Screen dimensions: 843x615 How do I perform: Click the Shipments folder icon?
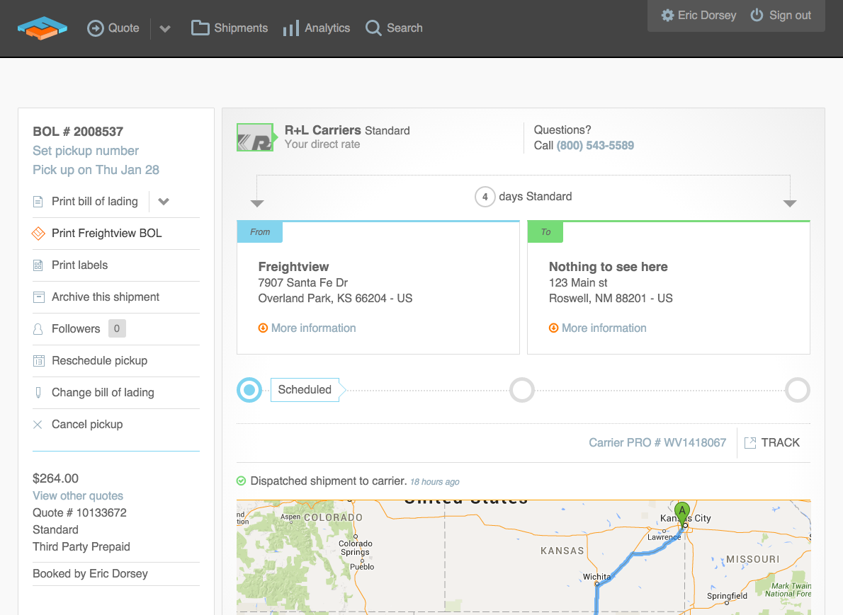200,28
